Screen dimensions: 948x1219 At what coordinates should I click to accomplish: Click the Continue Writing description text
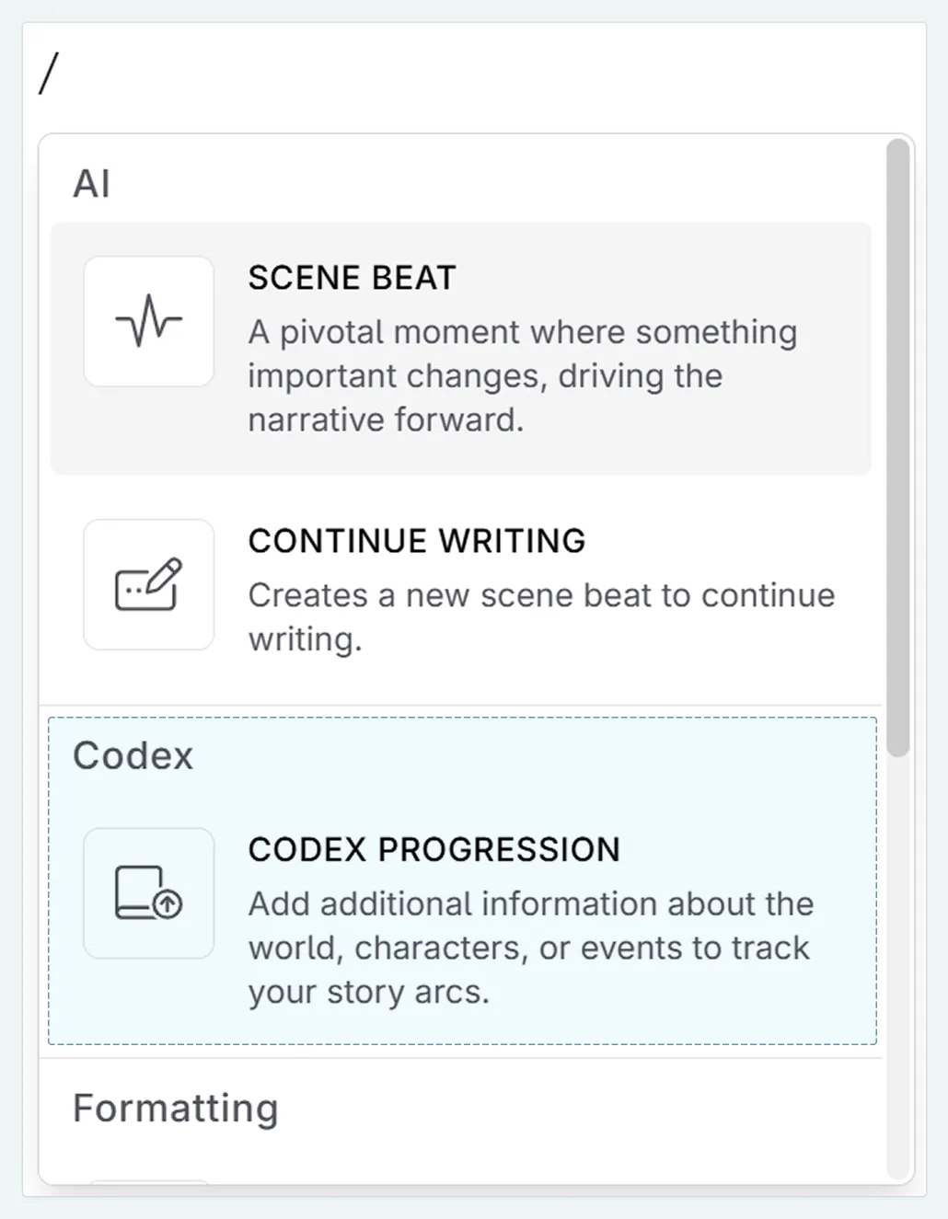click(540, 616)
